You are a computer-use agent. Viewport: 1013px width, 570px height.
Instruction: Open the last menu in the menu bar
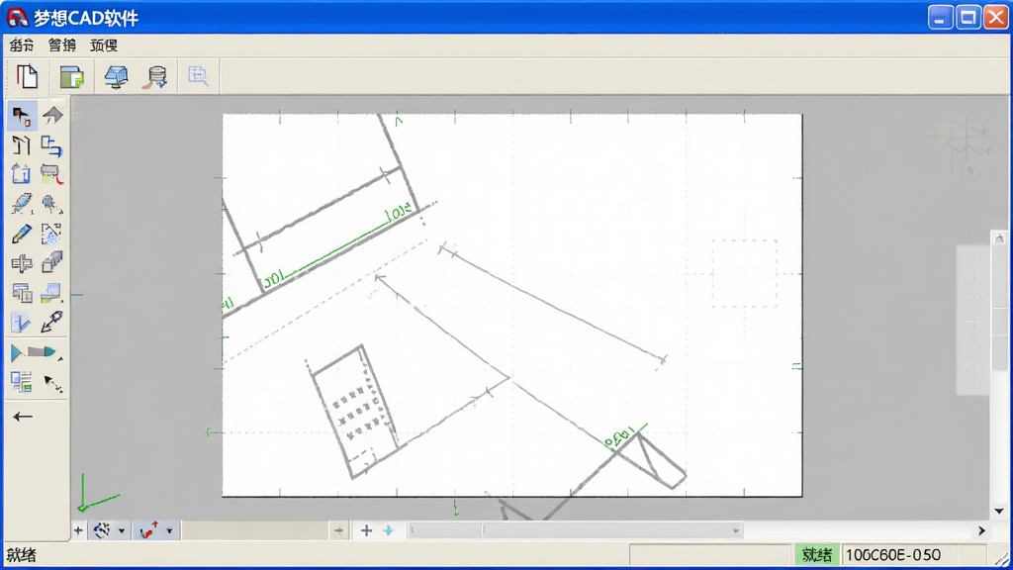103,46
